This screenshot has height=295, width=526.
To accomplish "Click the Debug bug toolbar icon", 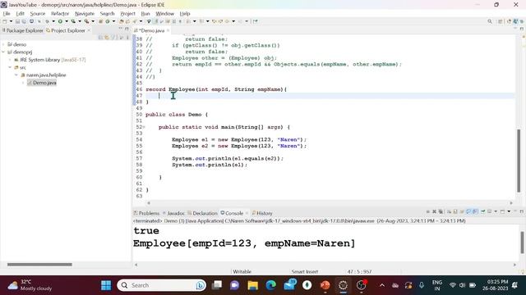I will pyautogui.click(x=47, y=21).
